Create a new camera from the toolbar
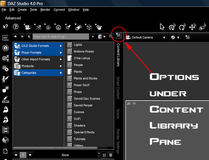Viewport: 209px width, 160px height. (x=27, y=27)
